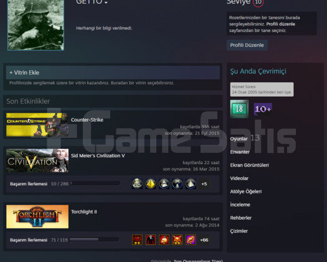Open Torchlight II Başarım İlerlemesi label
This screenshot has height=262, width=327.
tap(29, 240)
